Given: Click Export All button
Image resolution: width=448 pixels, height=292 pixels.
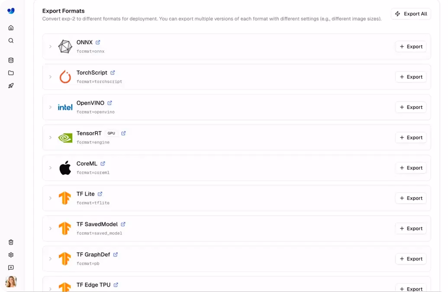Looking at the screenshot, I should [411, 14].
